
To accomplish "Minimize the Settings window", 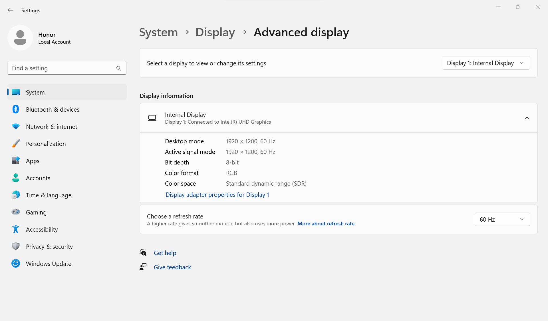I will tap(499, 7).
